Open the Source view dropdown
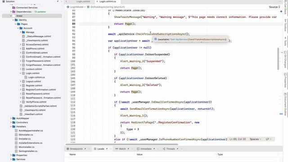Viewport: 288px width, 162px height. pyautogui.click(x=274, y=7)
